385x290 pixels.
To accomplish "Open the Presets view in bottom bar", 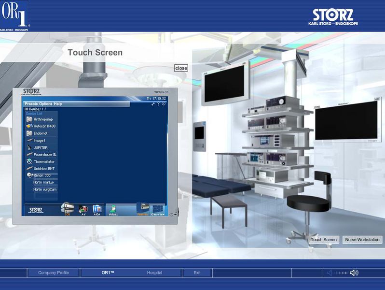I will click(143, 209).
